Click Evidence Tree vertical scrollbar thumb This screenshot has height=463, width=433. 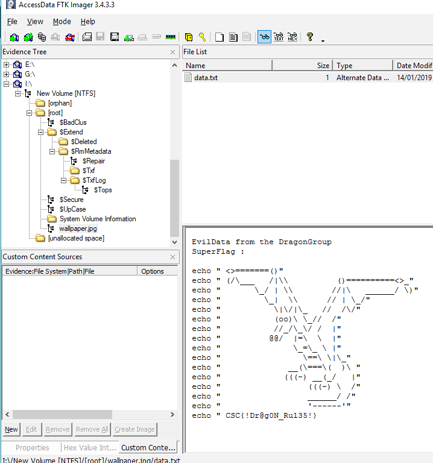click(x=174, y=198)
